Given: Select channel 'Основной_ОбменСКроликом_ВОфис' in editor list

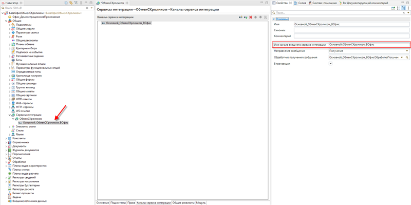Looking at the screenshot, I should click(x=126, y=23).
